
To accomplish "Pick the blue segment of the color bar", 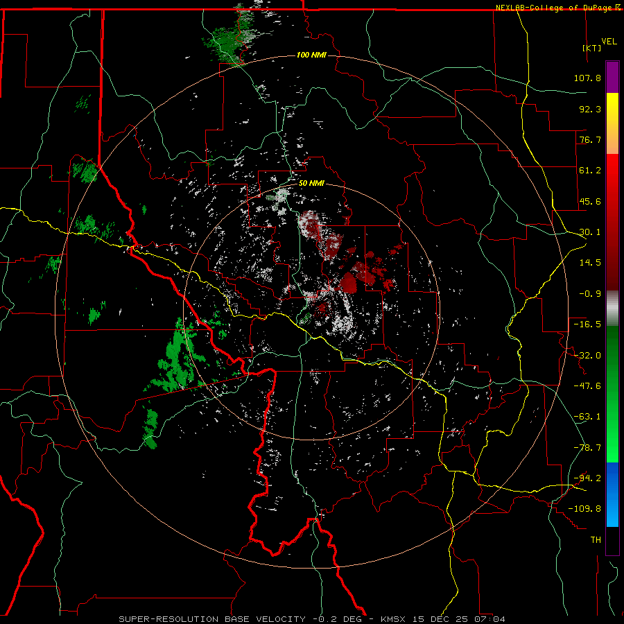I will 612,494.
